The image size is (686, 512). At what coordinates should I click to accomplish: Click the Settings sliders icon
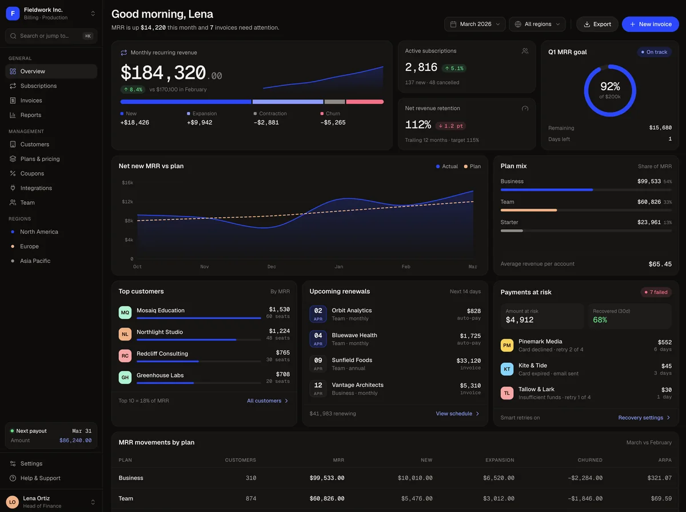click(x=13, y=463)
